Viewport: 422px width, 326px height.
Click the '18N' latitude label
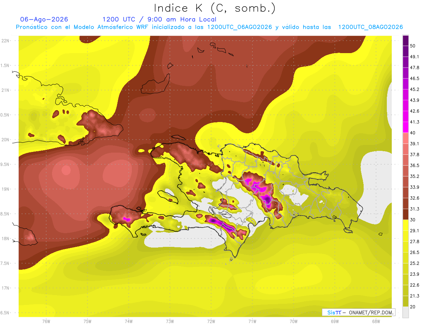(6, 238)
